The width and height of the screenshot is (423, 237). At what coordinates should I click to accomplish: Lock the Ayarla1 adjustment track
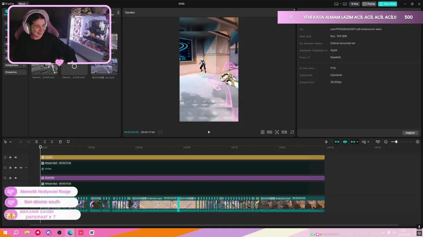point(10,157)
